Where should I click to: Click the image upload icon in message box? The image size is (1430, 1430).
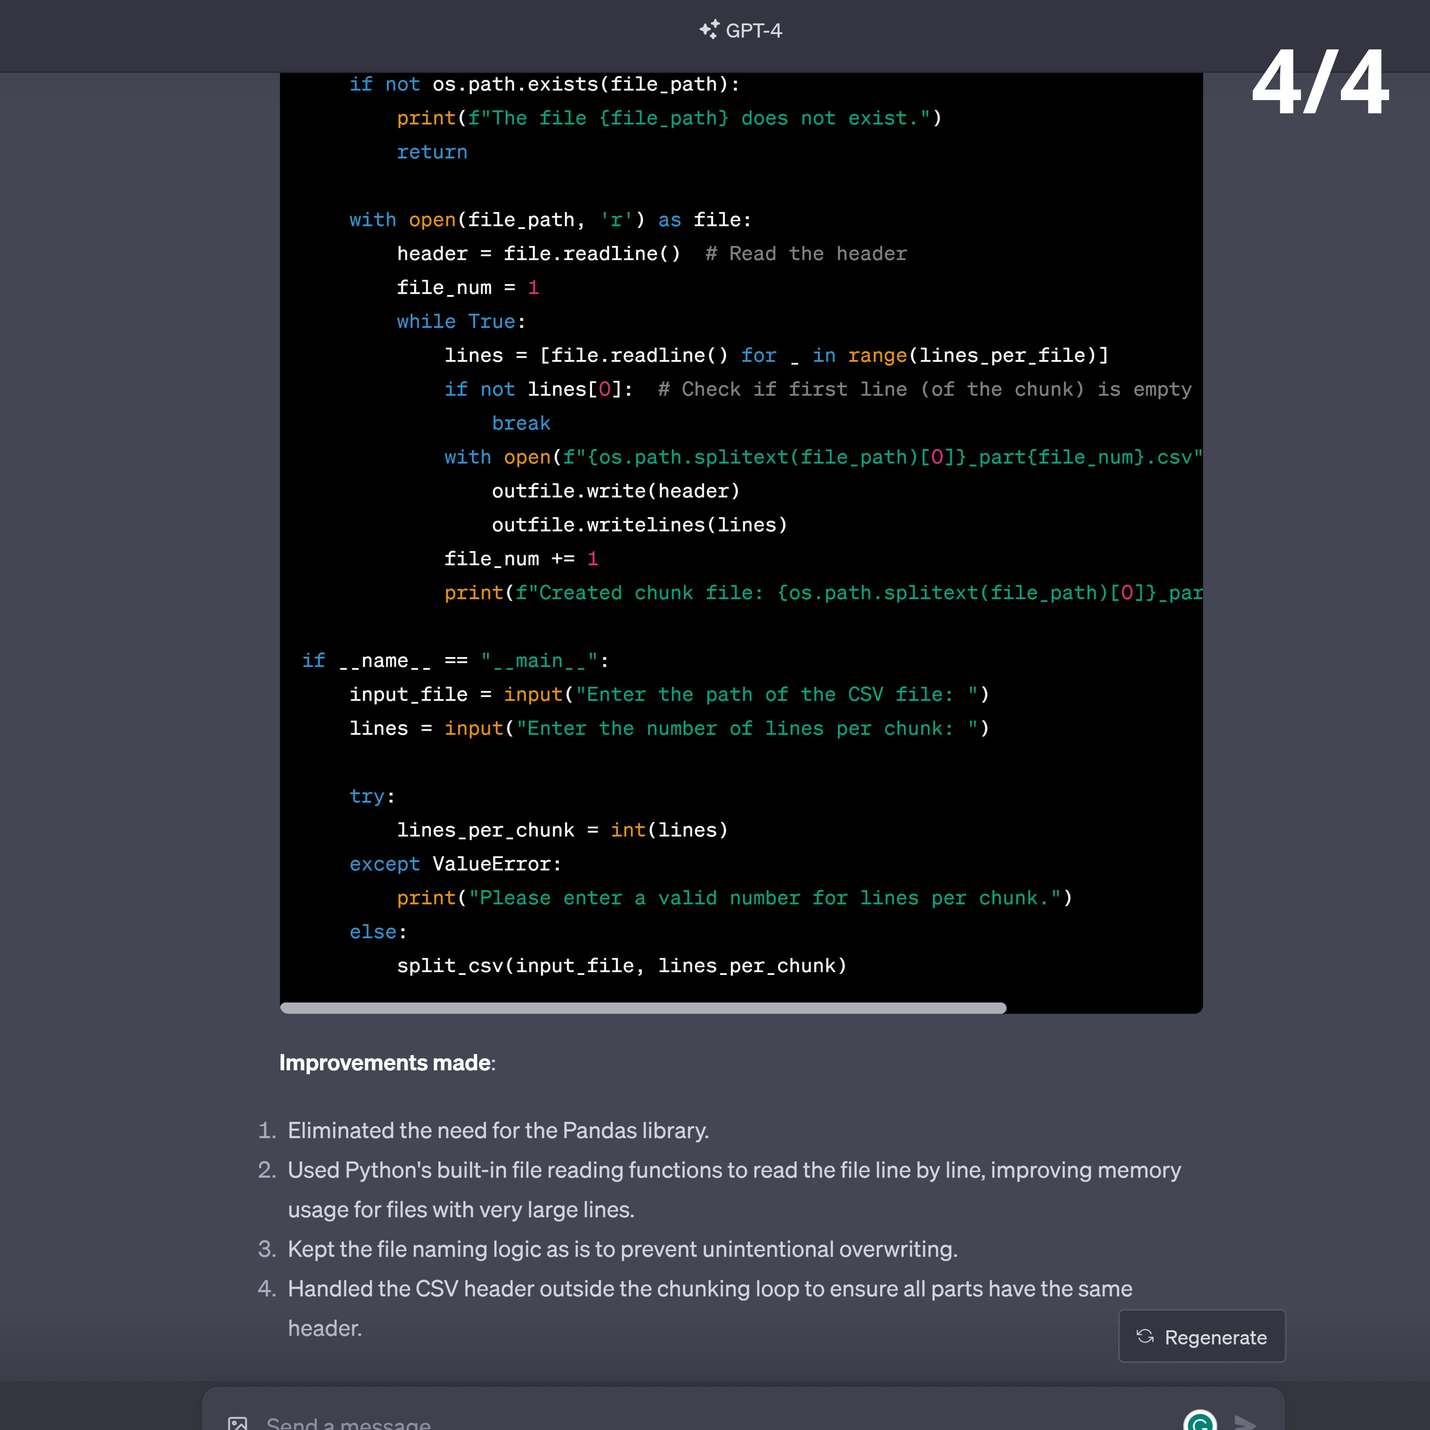(x=238, y=1422)
